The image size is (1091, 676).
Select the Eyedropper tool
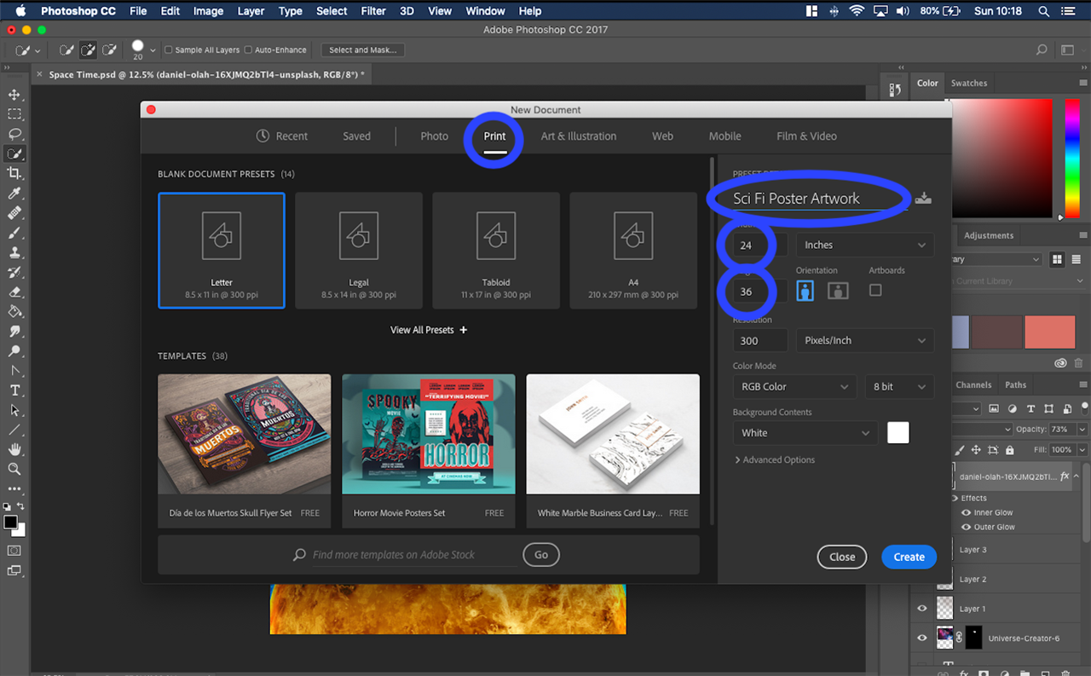point(14,193)
